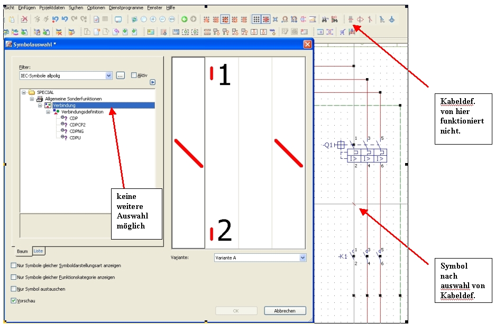Open the Dienstprogramme menu
The width and height of the screenshot is (495, 324).
pos(126,7)
